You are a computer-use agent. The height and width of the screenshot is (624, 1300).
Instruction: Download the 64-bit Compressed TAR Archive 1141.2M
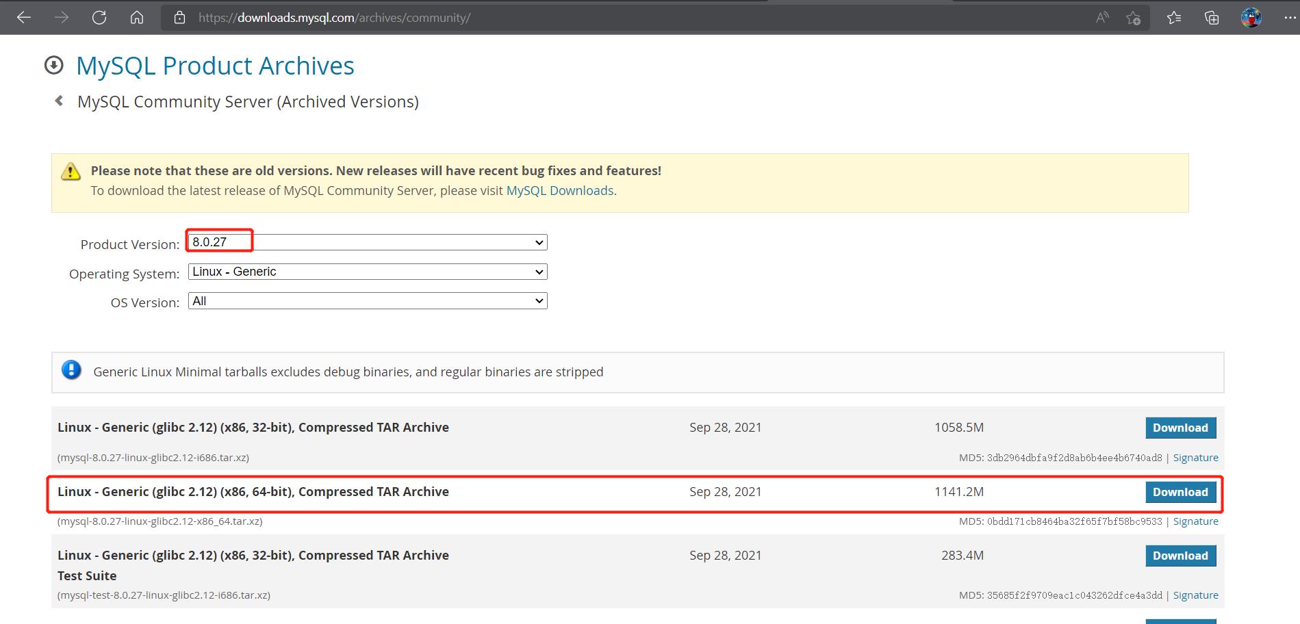1180,492
